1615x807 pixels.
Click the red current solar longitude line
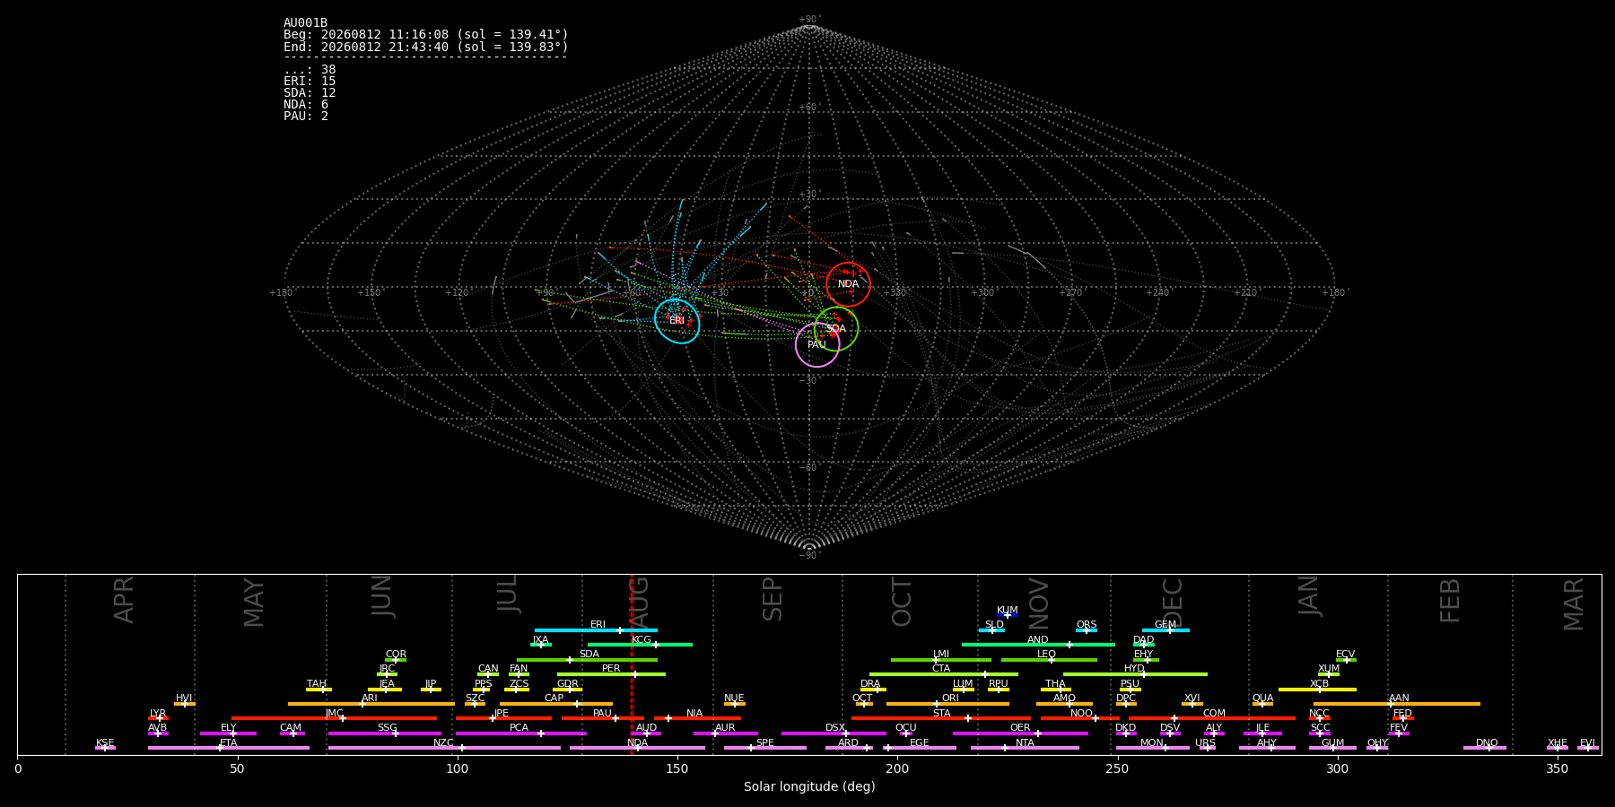pyautogui.click(x=632, y=664)
